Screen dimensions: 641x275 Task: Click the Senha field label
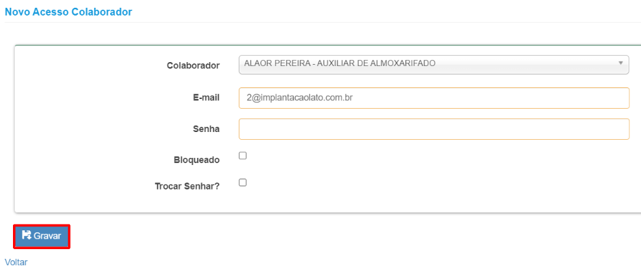(x=206, y=129)
